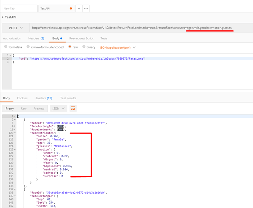Open the JSON (application/json) content type dropdown
The image size is (253, 208).
click(x=117, y=47)
